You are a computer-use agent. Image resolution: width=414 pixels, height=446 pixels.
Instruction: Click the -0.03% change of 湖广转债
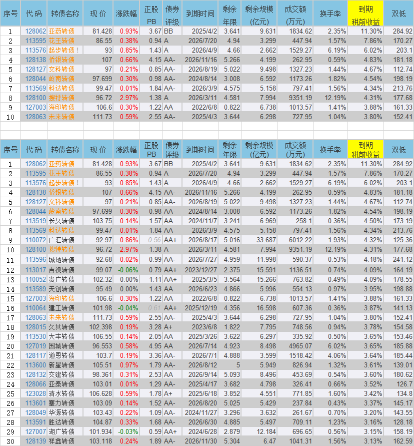pos(128,432)
